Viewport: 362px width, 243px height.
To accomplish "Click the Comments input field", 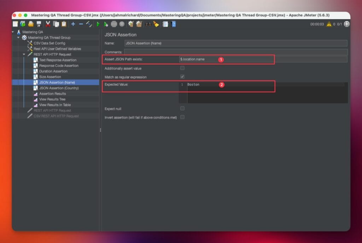I will [x=236, y=52].
